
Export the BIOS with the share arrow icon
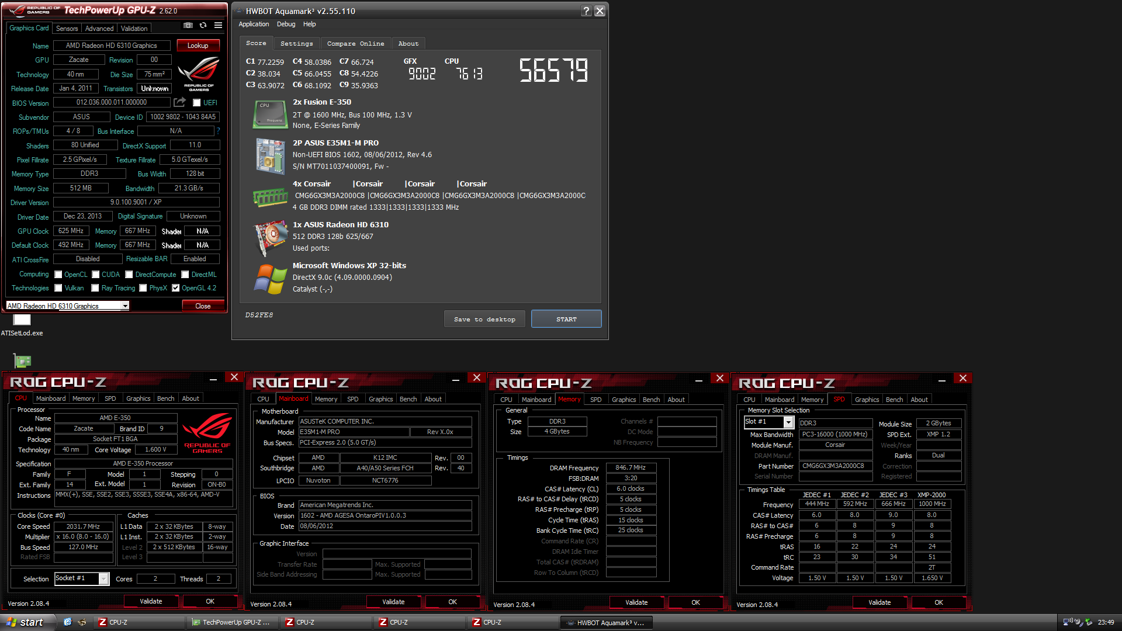[180, 102]
